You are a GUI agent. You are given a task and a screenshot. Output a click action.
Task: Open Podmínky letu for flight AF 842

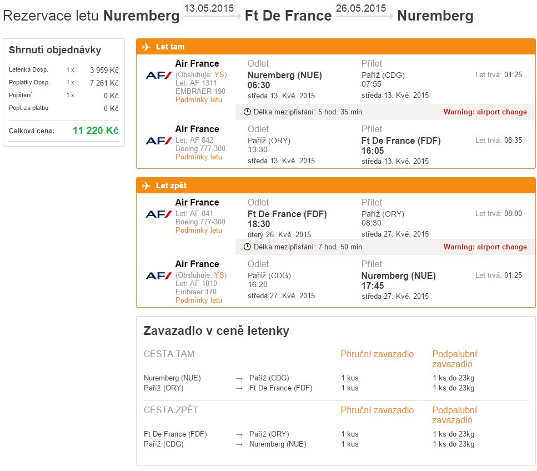point(199,157)
